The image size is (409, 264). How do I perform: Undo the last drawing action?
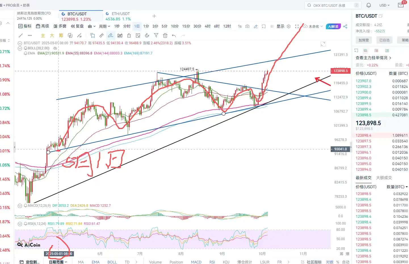coord(174,35)
